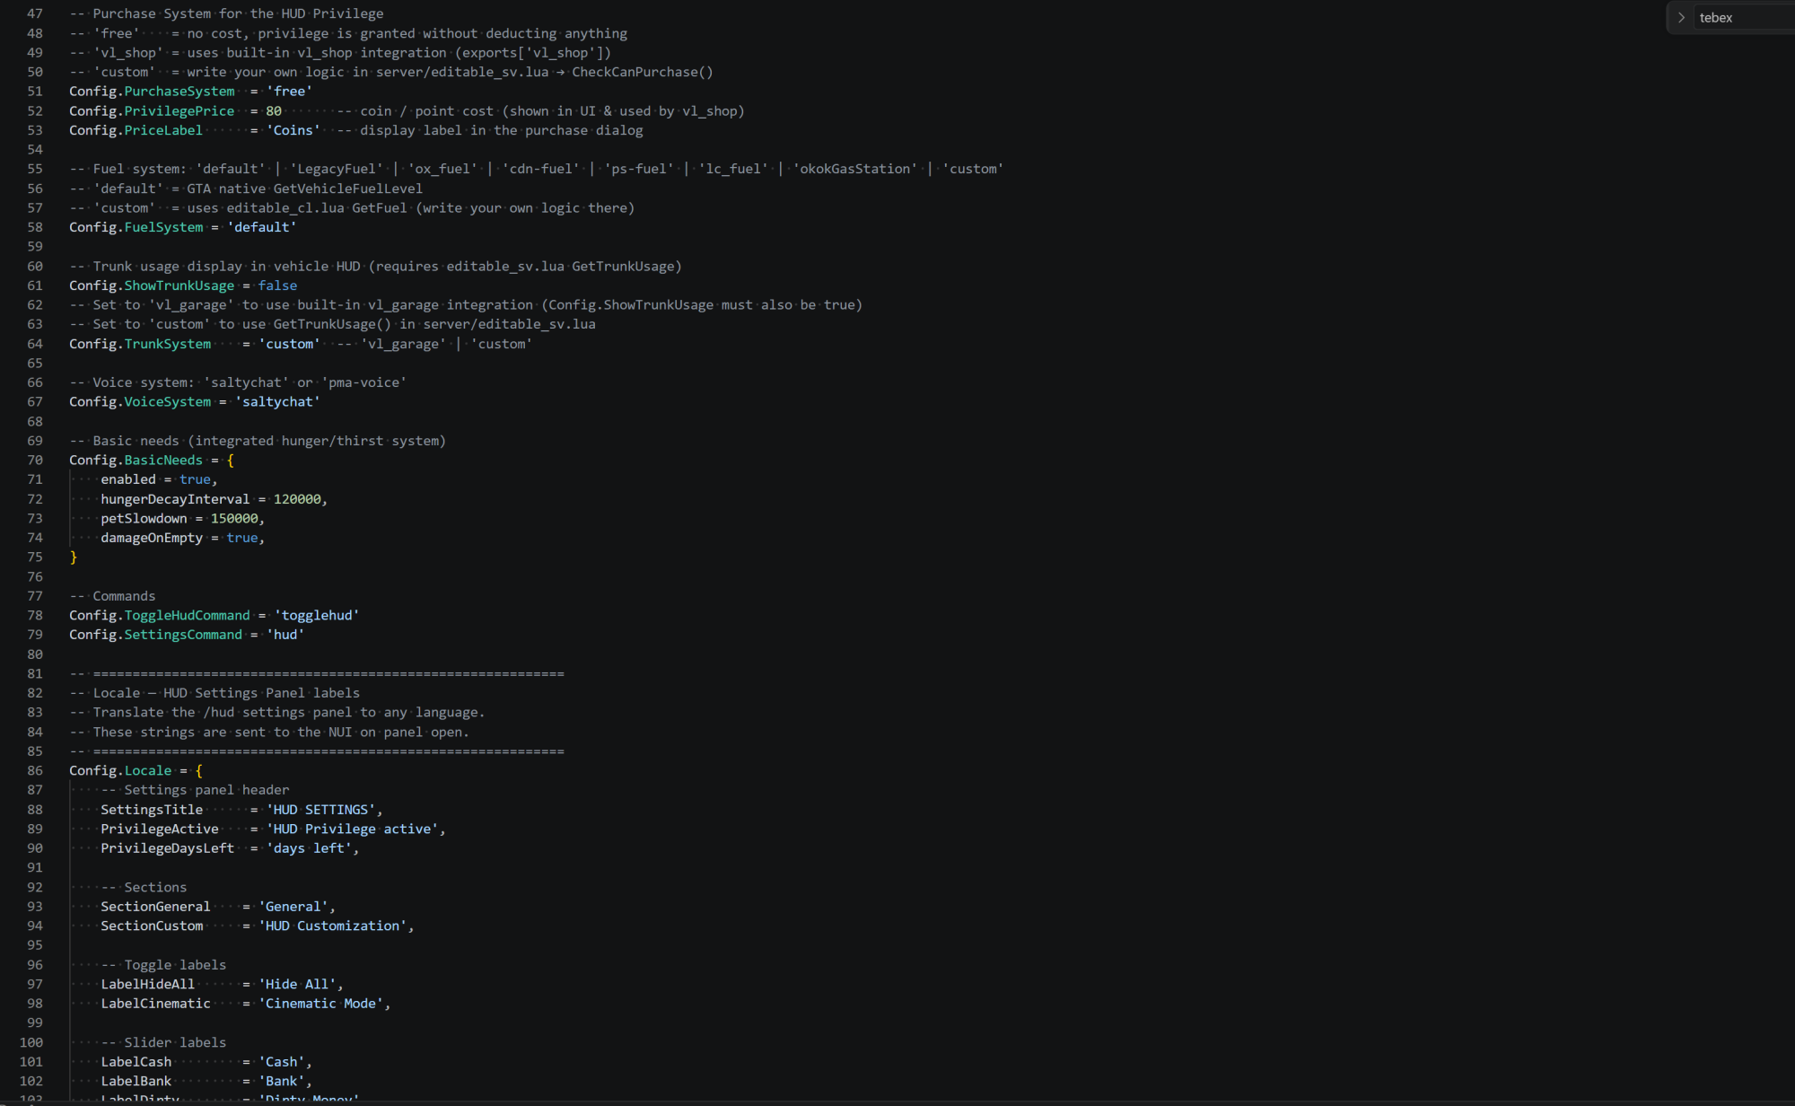Image resolution: width=1795 pixels, height=1106 pixels.
Task: Click the 'HUD Customization' SectionCustom string
Action: click(333, 926)
